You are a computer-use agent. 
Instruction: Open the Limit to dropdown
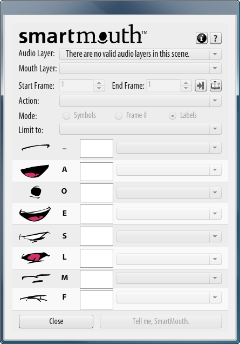pos(140,129)
